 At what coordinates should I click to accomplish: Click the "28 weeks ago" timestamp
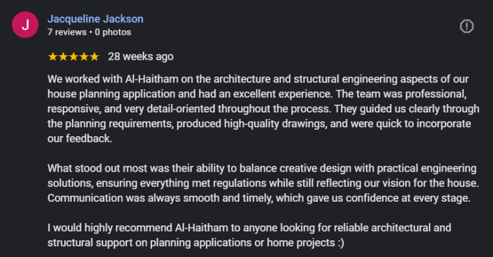(141, 57)
